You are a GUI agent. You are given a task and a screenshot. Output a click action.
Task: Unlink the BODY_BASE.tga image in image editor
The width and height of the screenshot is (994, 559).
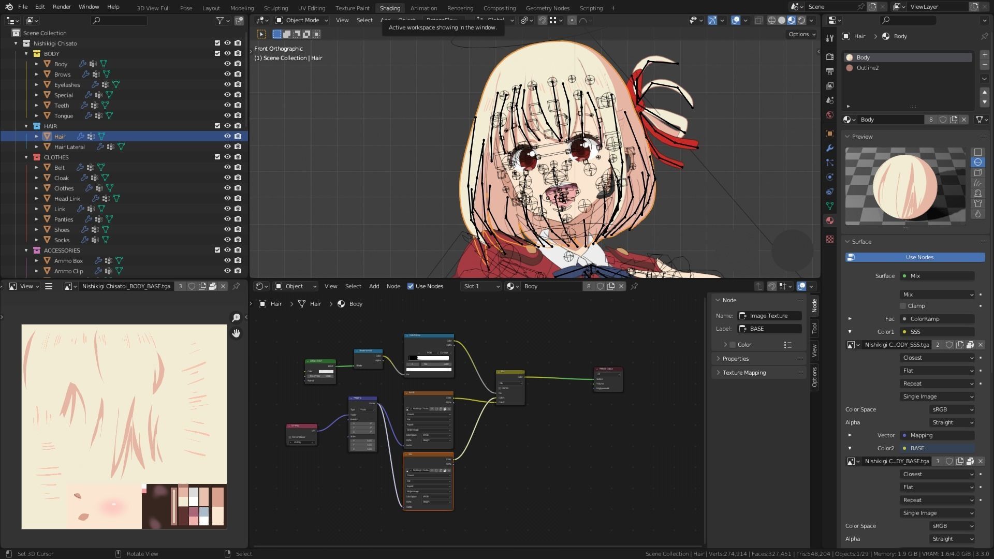223,286
